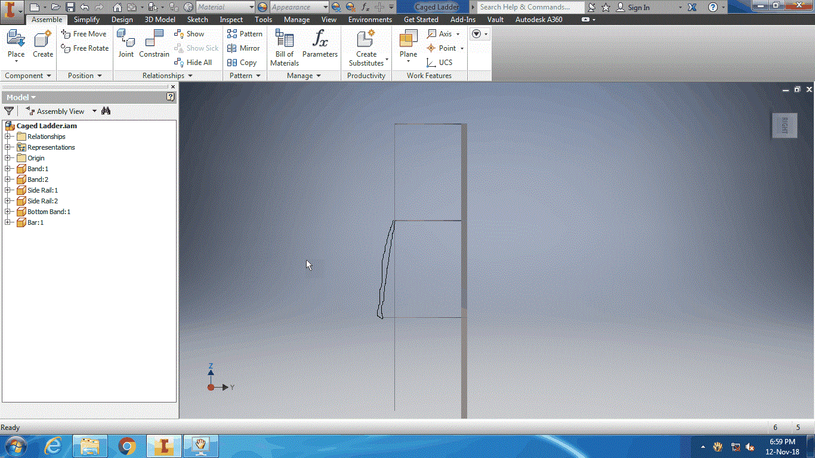Open the Constrain tool
The width and height of the screenshot is (815, 458).
[154, 44]
